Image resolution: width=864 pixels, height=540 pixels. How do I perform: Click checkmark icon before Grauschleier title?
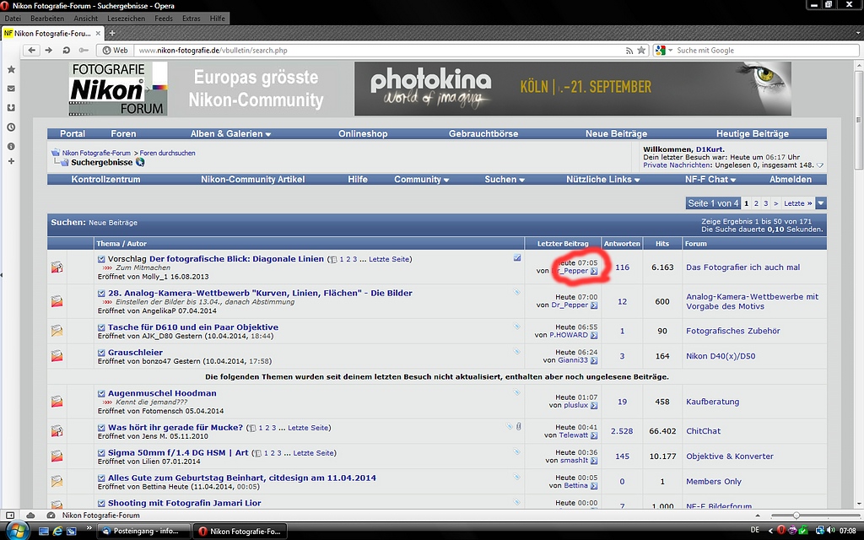[x=101, y=353]
